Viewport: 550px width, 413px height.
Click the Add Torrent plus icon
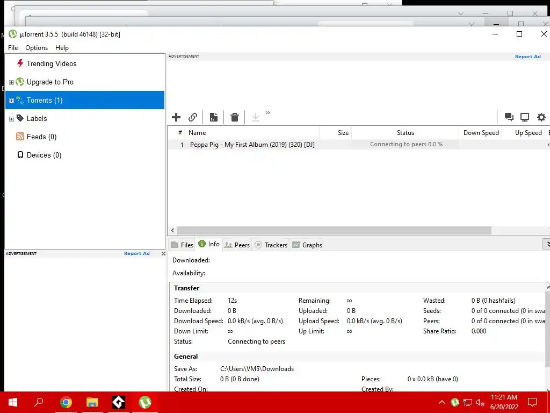coord(176,117)
